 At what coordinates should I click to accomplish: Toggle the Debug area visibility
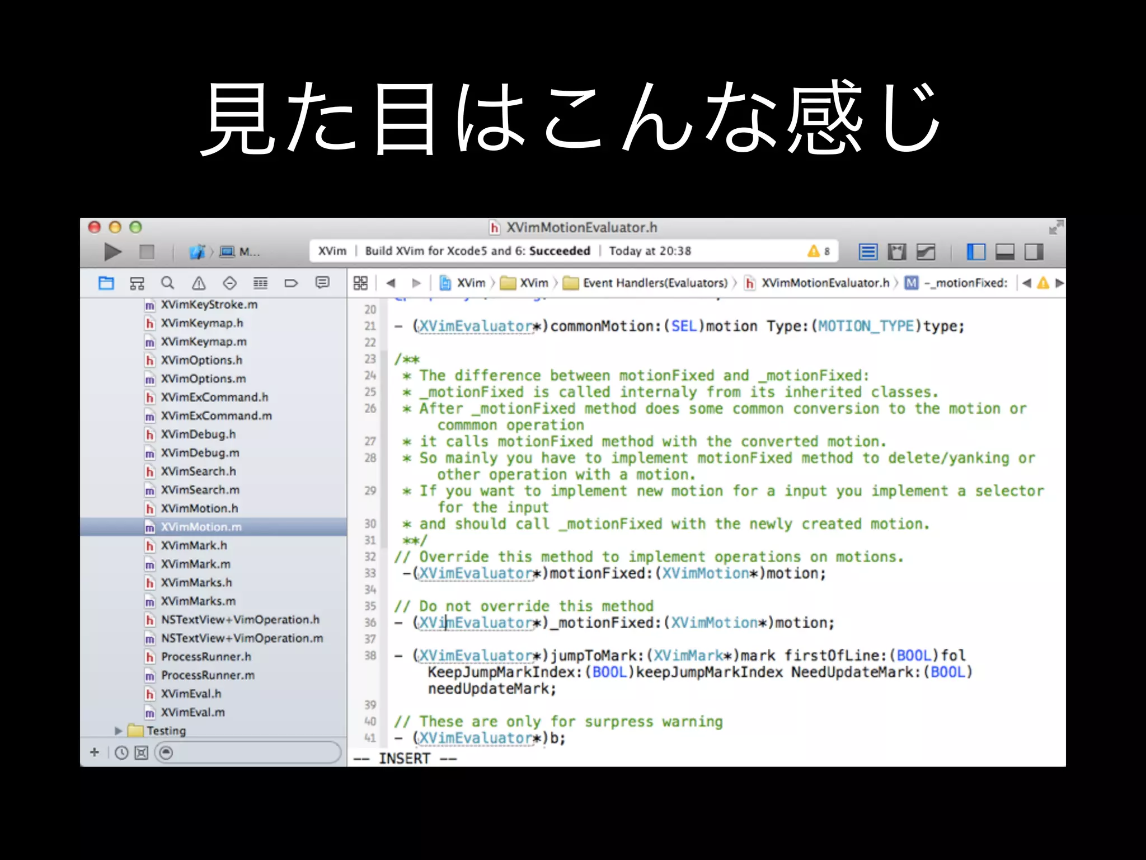pyautogui.click(x=1005, y=252)
